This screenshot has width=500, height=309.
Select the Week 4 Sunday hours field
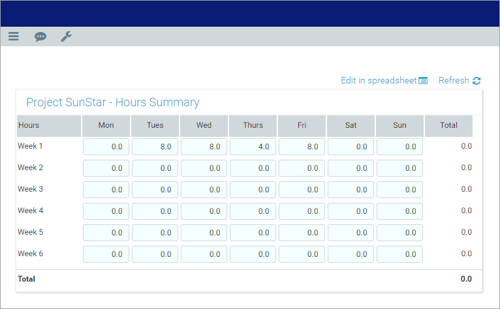(399, 211)
